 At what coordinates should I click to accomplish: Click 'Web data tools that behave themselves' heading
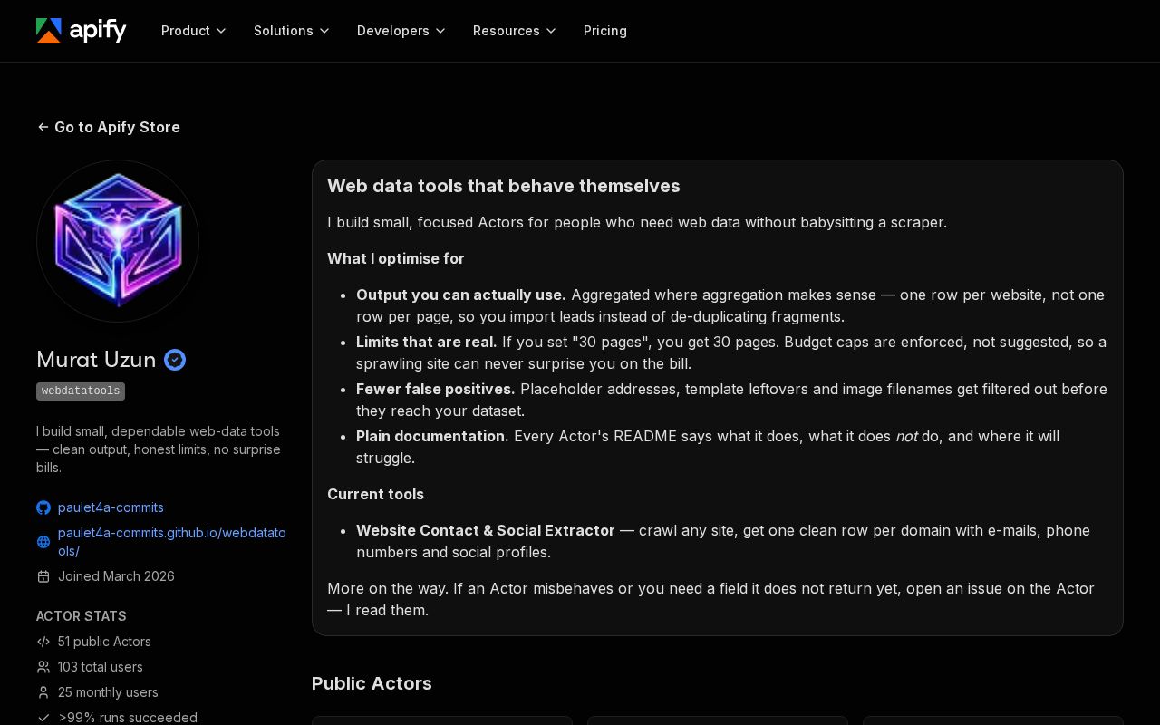(x=504, y=186)
